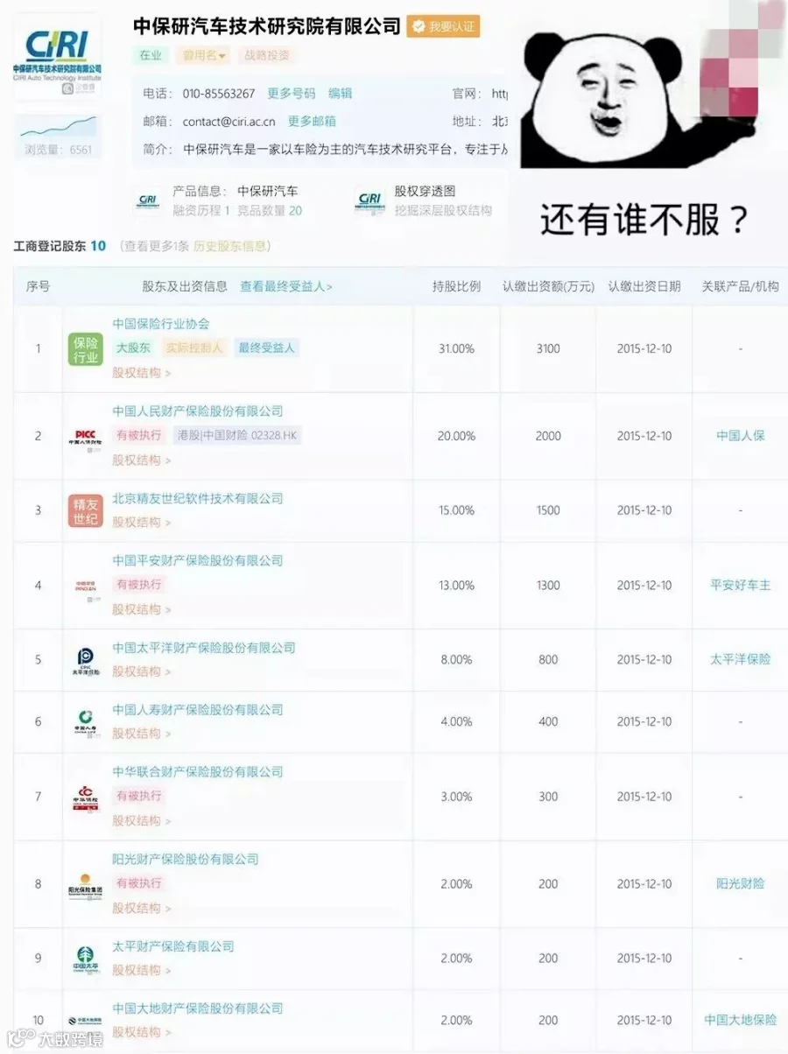Image resolution: width=788 pixels, height=1054 pixels.
Task: Click 历史股东信息 link
Action: point(229,246)
